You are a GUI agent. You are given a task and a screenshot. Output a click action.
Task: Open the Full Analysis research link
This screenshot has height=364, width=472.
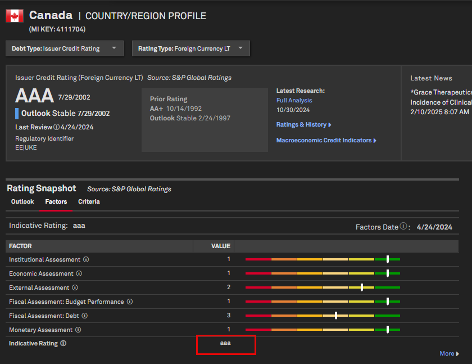point(294,100)
